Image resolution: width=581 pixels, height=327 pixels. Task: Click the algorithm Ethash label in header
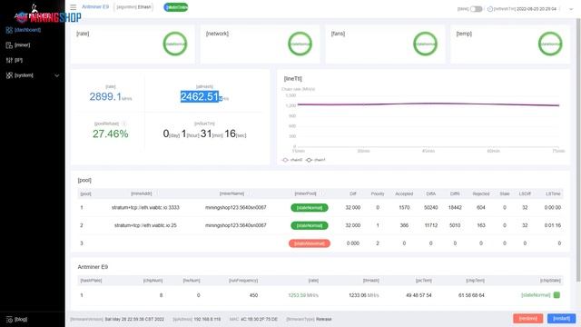[133, 7]
